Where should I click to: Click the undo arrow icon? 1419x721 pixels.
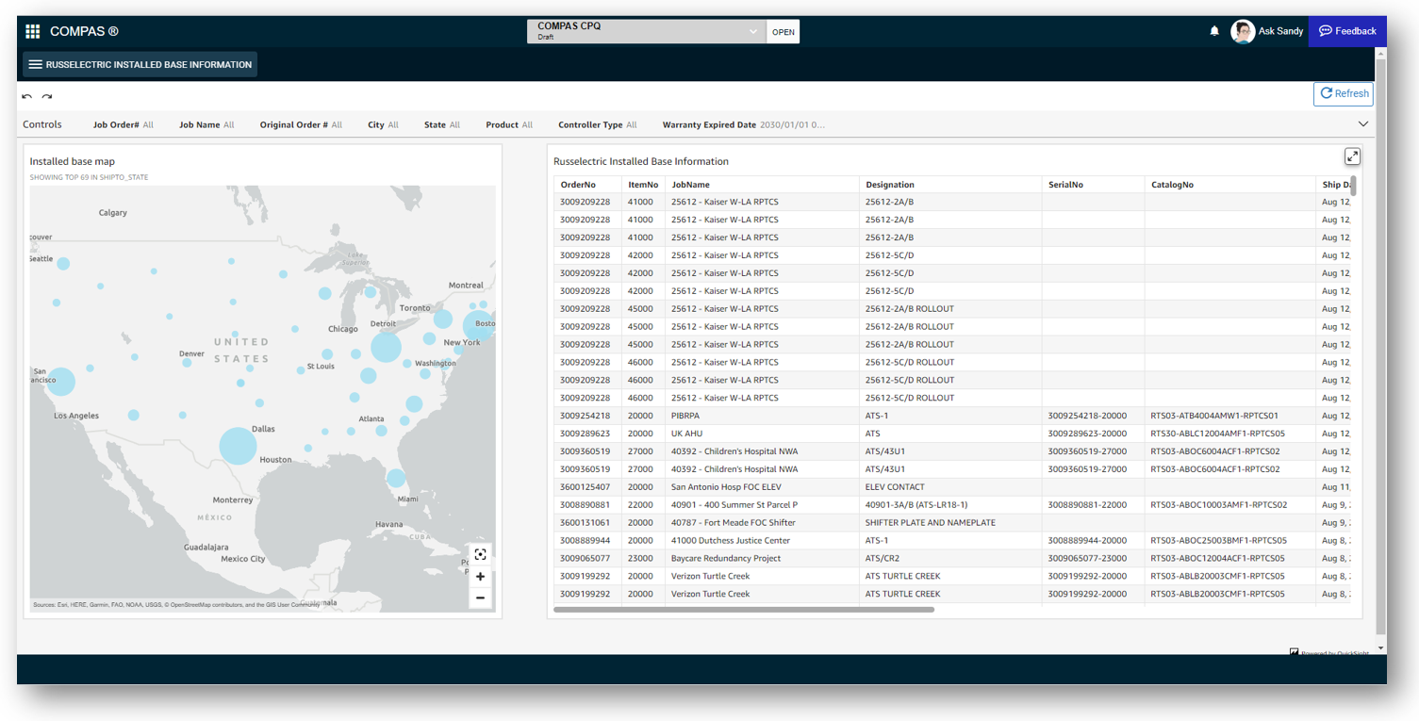(x=27, y=96)
